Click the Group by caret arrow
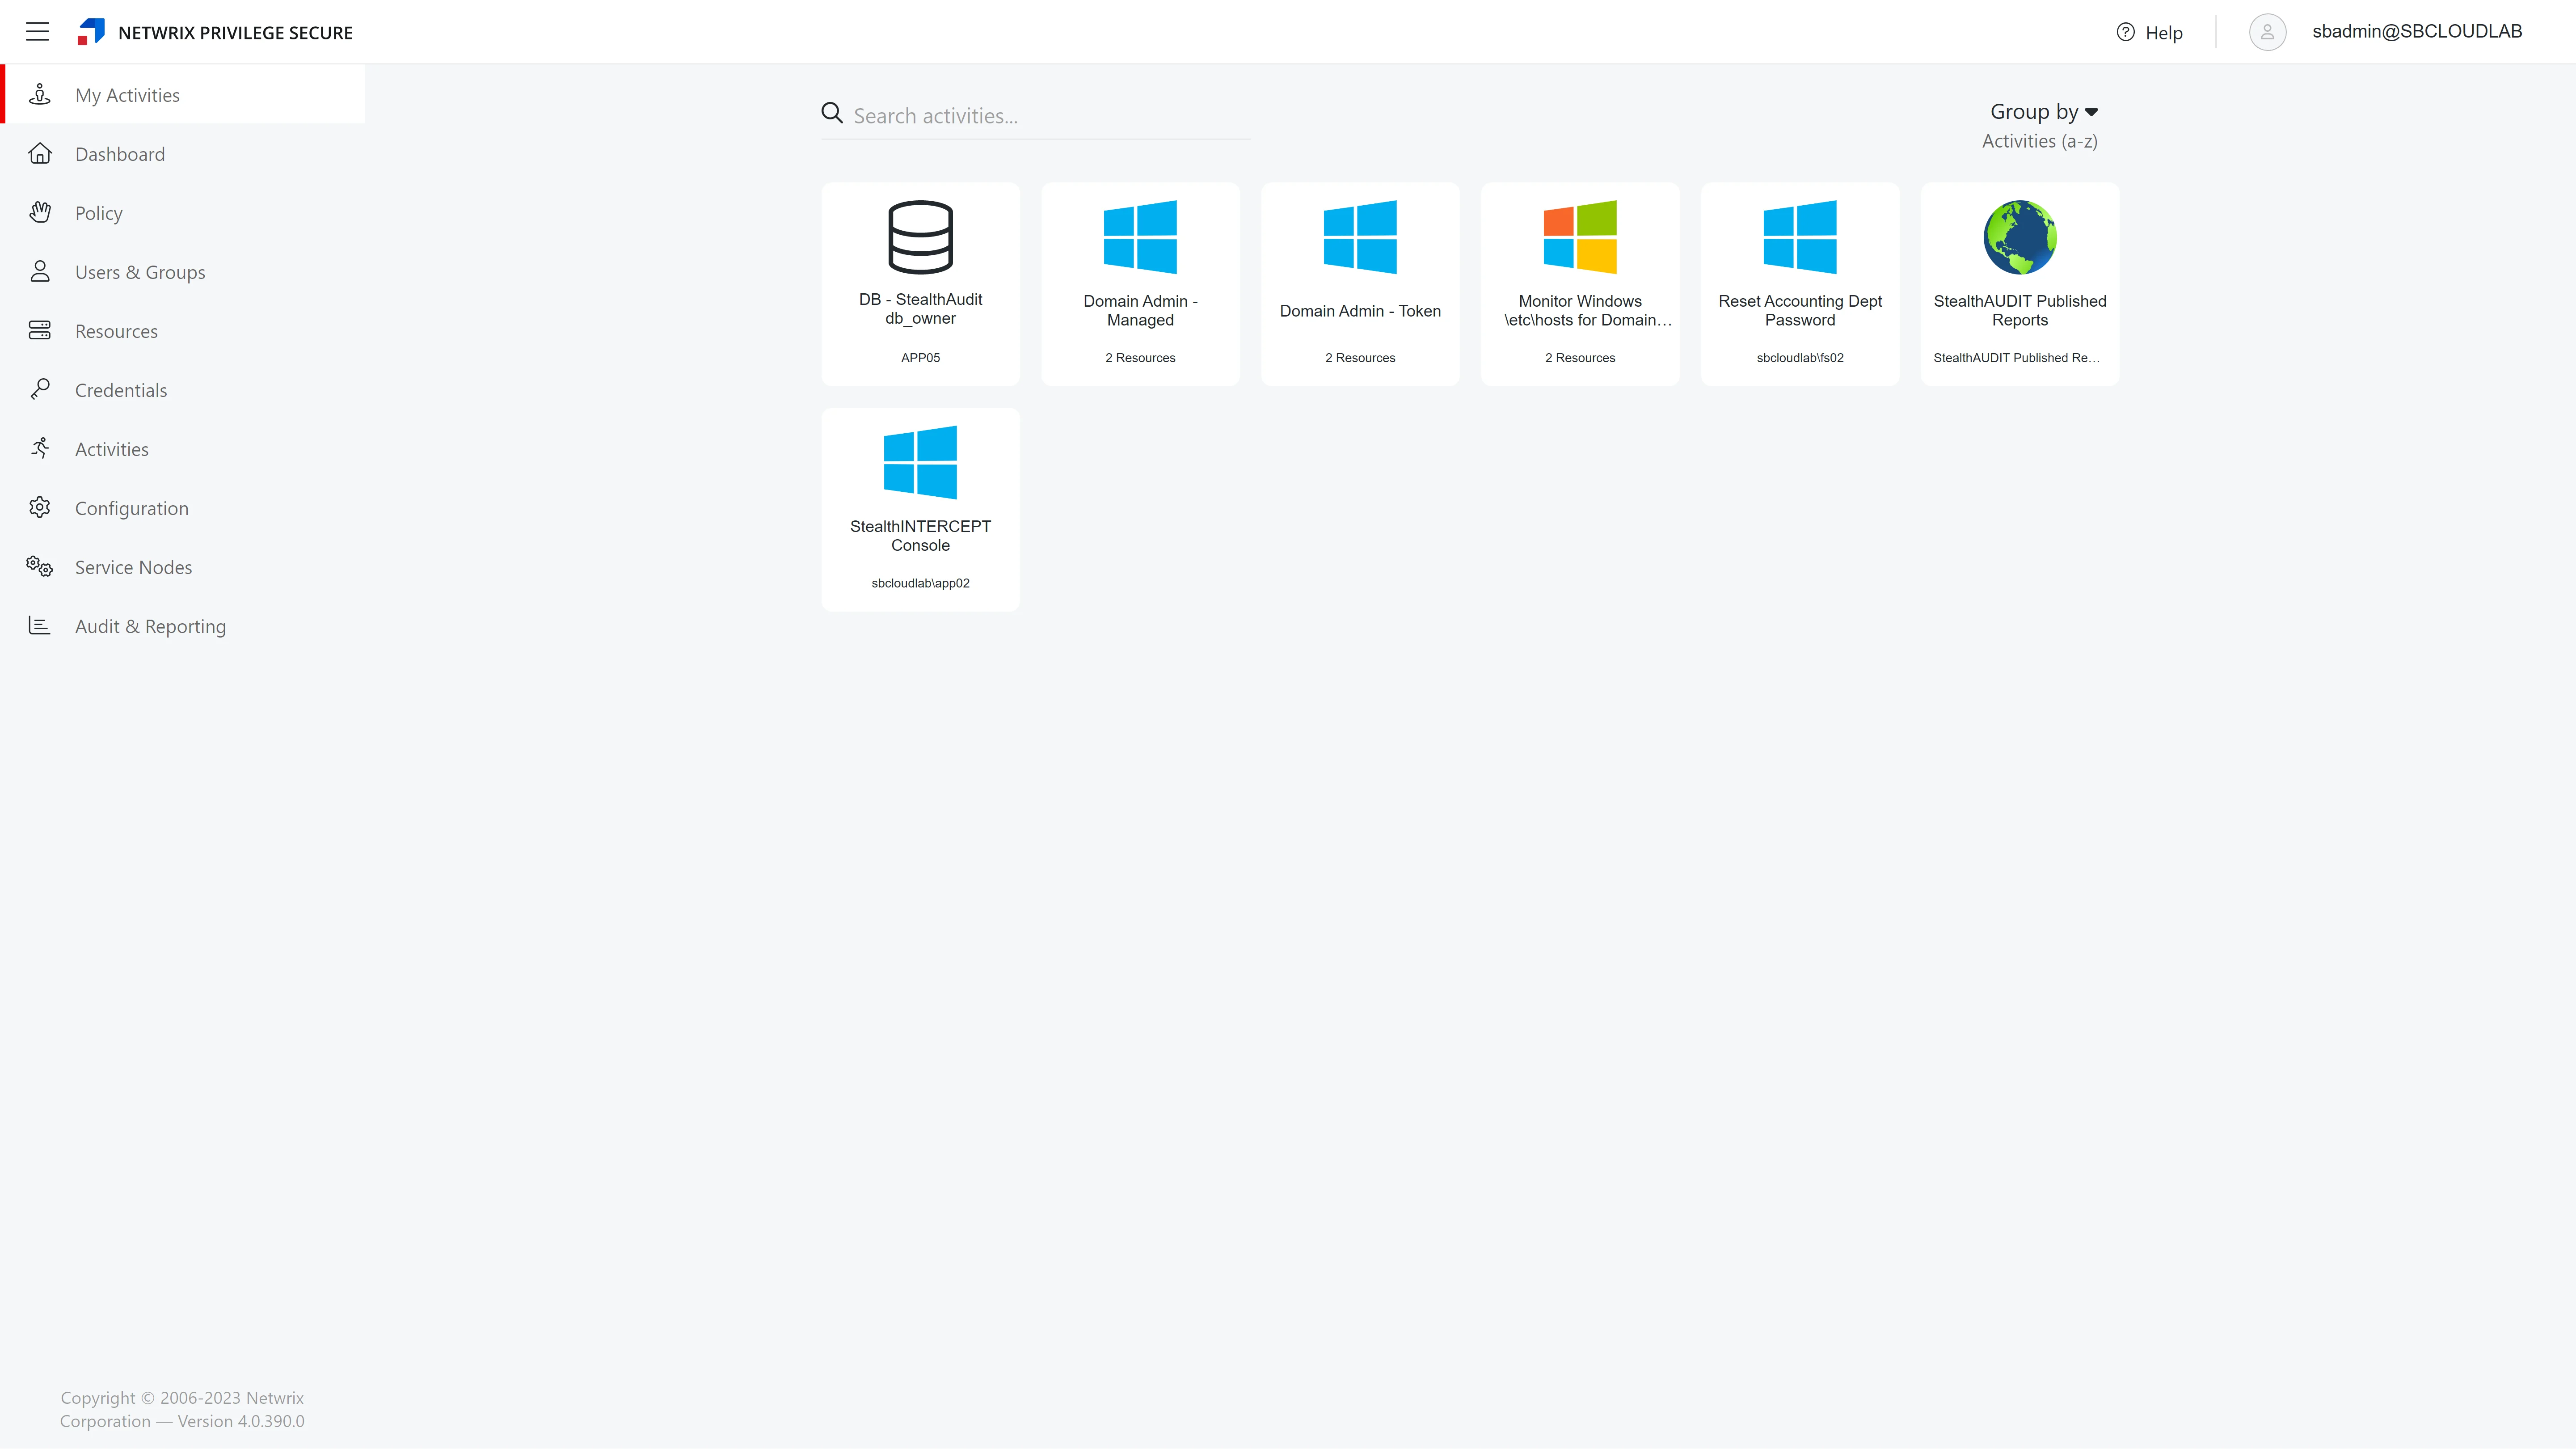 tap(2091, 112)
